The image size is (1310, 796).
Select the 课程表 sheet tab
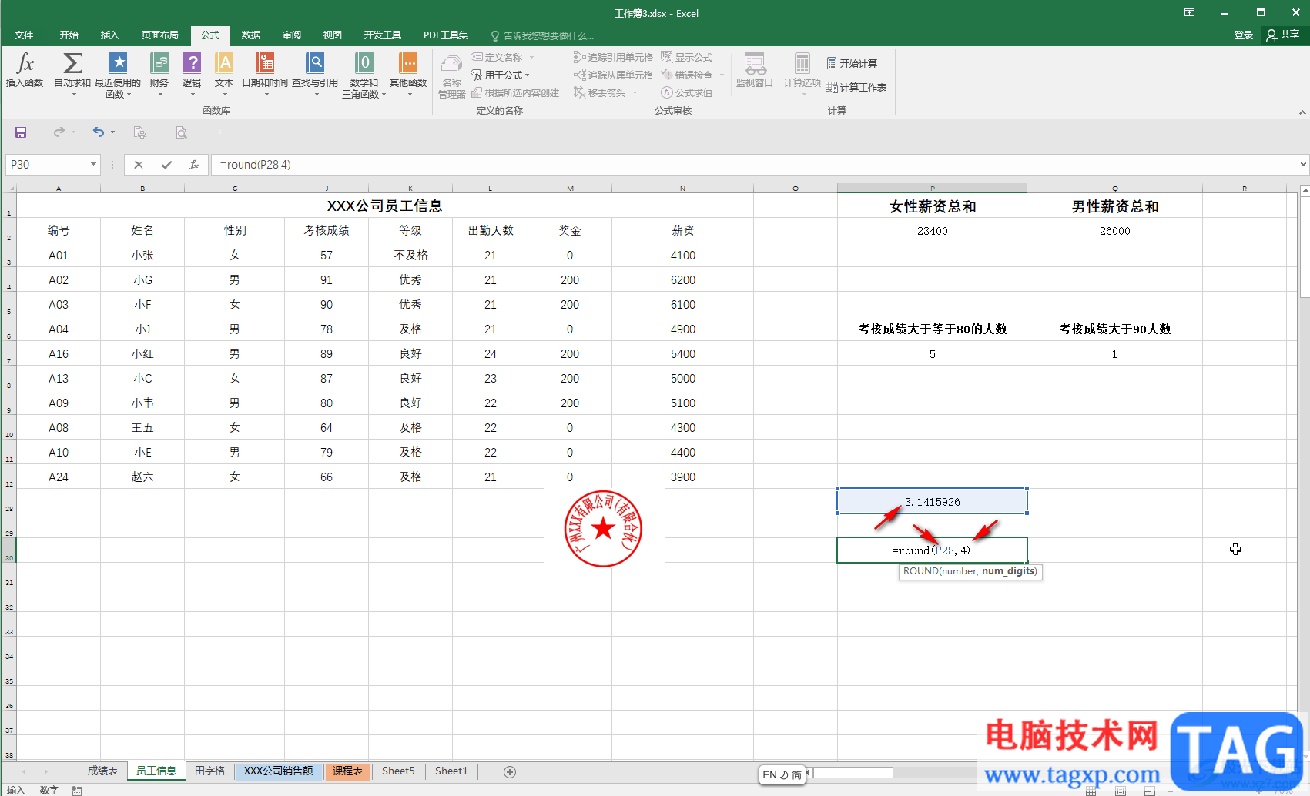click(x=348, y=771)
